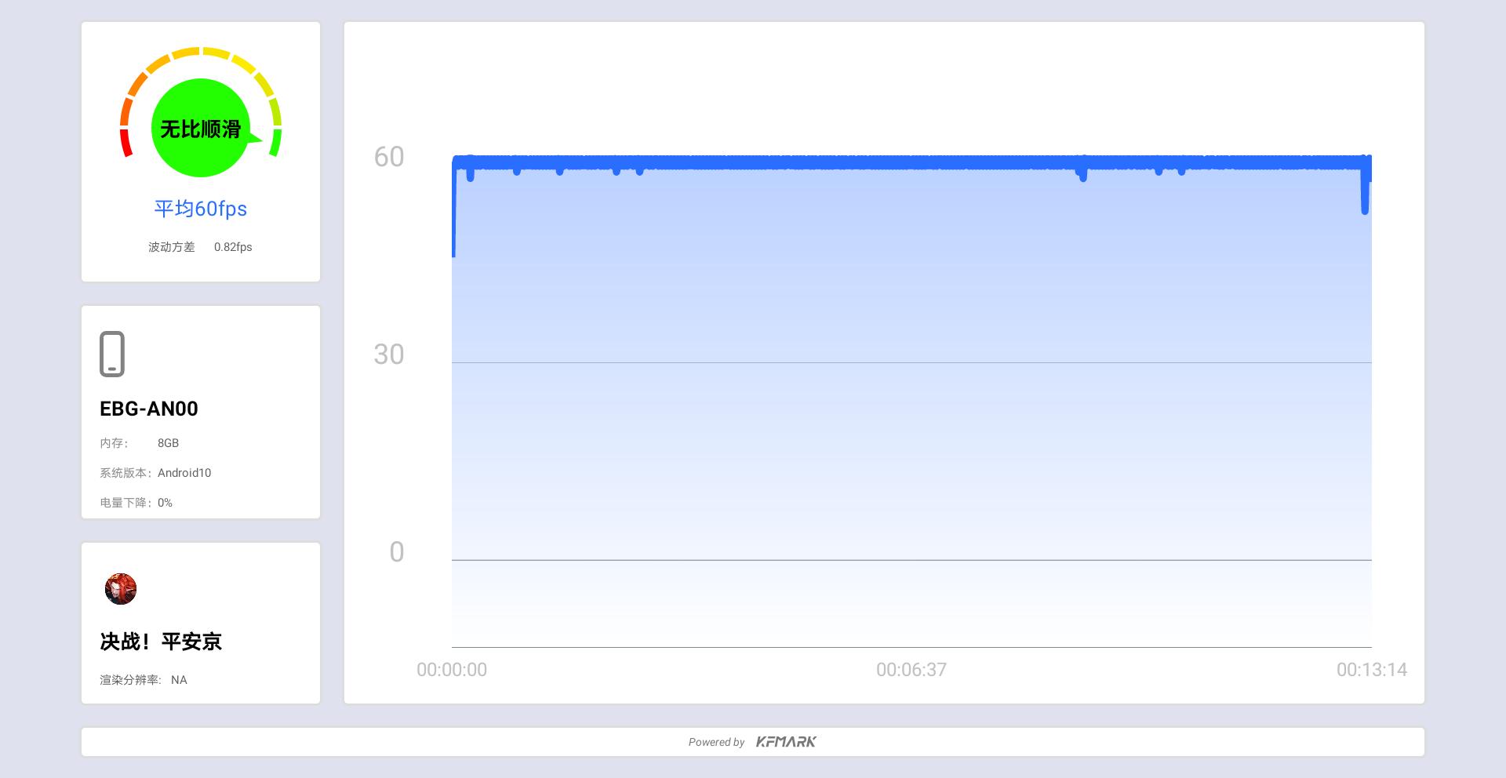Click the EBG-AN00 device name
Viewport: 1506px width, 778px height.
coord(149,409)
